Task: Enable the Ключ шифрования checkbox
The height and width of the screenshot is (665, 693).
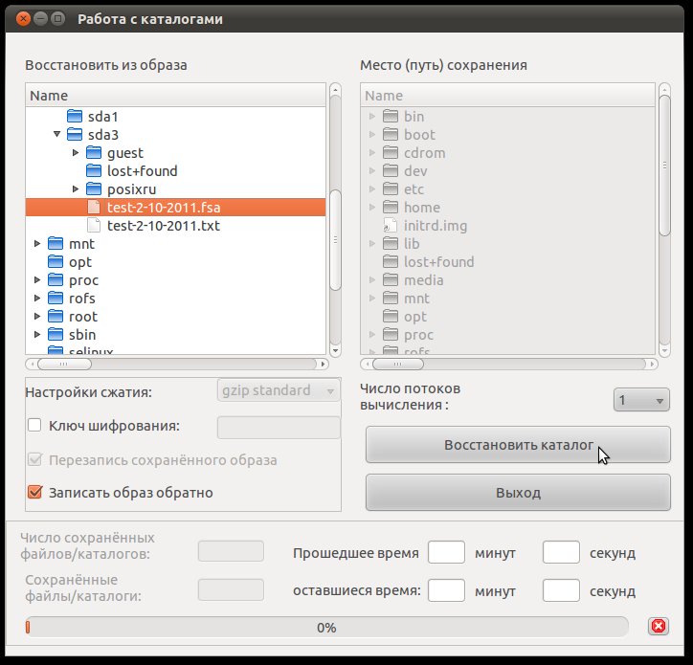Action: tap(34, 426)
